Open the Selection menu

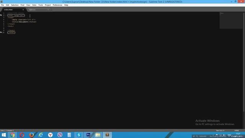(15, 5)
